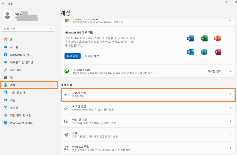
Task: Open 홈 in the sidebar
Action: [x=28, y=40]
